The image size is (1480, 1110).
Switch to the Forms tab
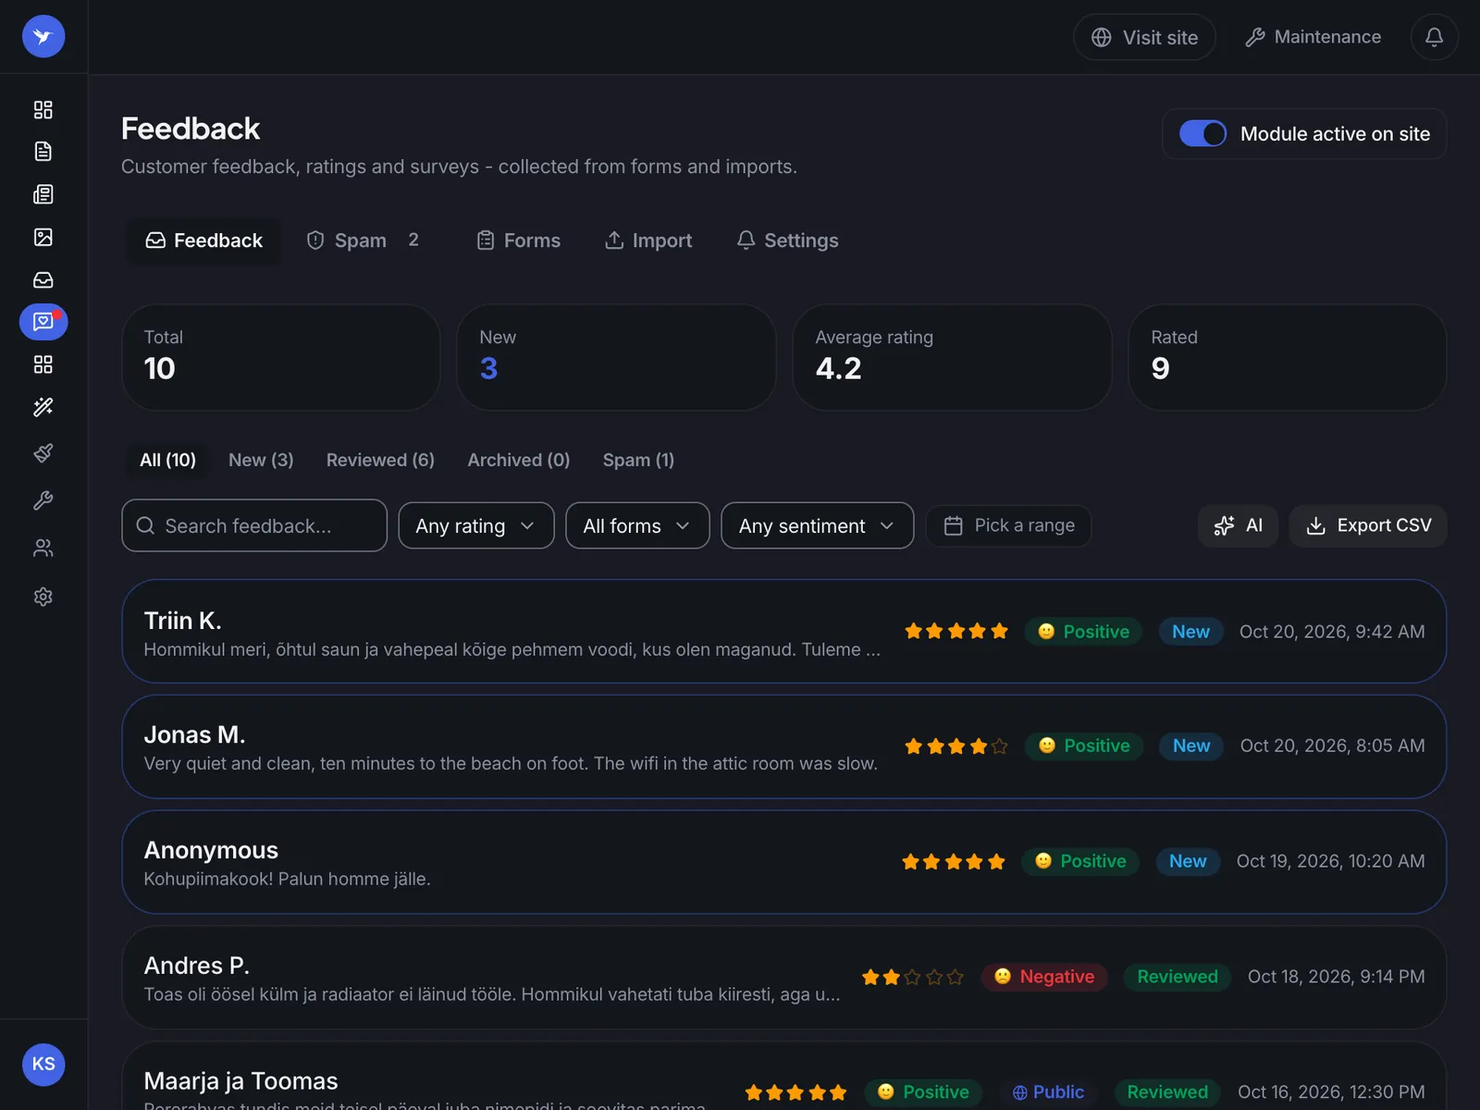coord(519,240)
